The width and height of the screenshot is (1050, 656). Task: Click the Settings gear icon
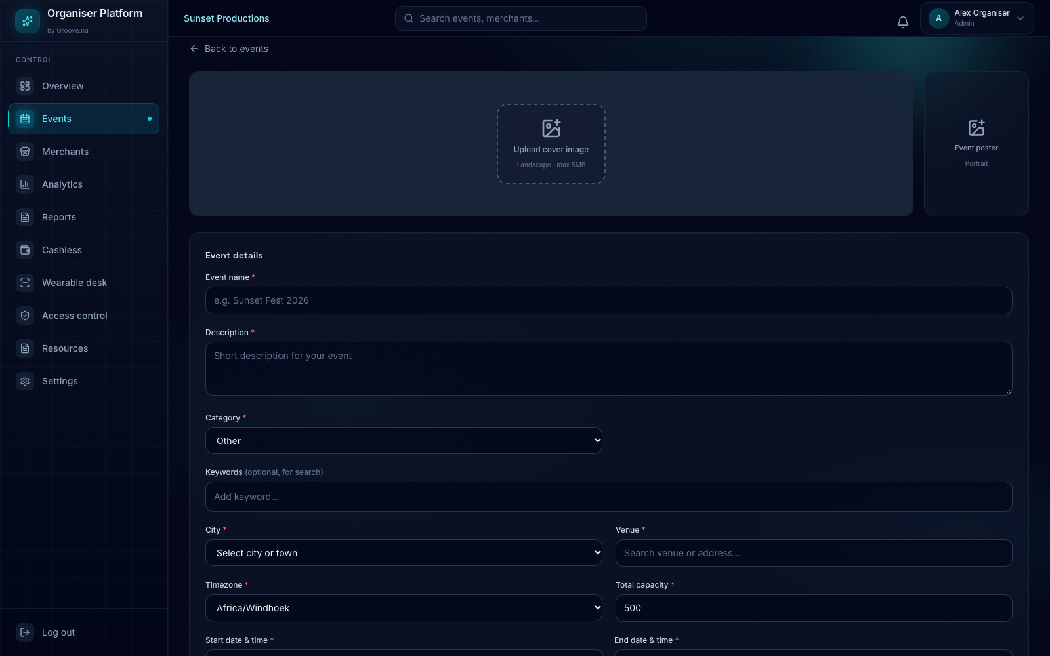pos(25,381)
